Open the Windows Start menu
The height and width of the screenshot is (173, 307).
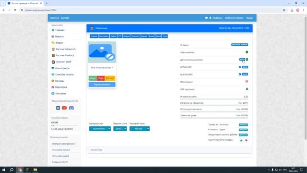pyautogui.click(x=4, y=170)
